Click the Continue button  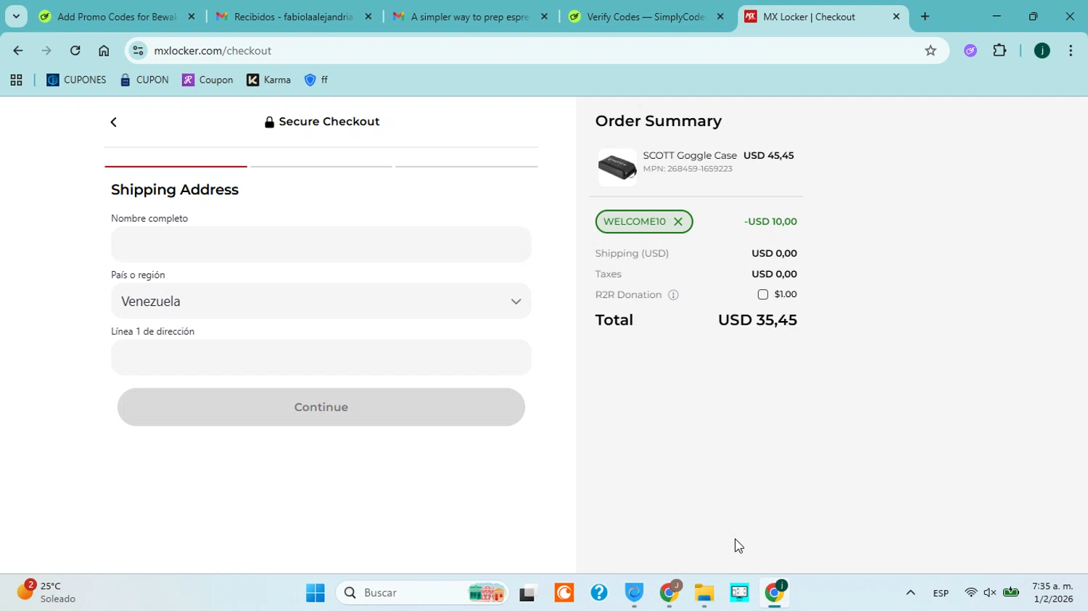321,407
